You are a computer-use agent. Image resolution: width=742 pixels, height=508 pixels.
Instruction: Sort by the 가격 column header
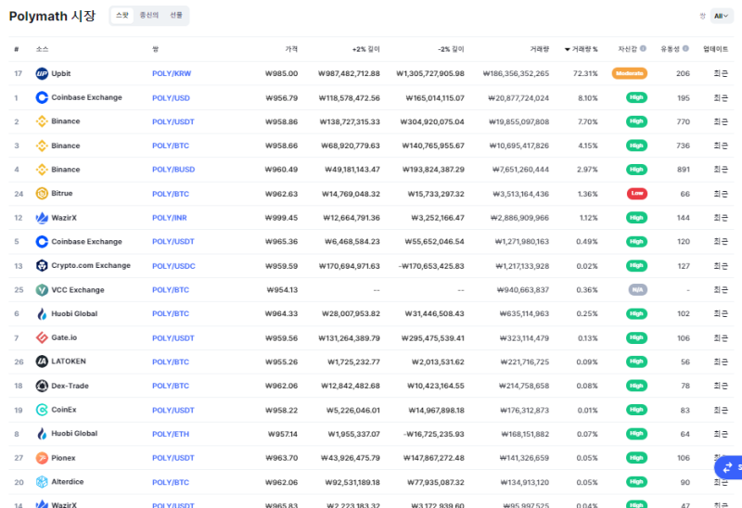[291, 49]
